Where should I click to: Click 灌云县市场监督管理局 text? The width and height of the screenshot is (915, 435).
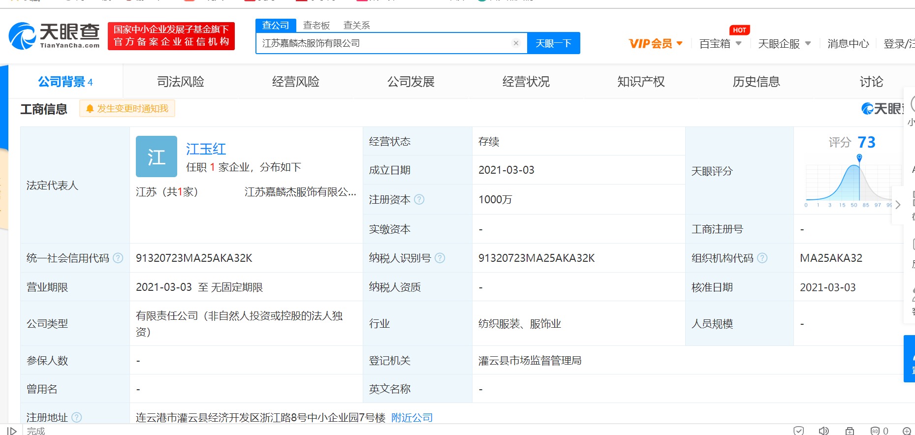click(x=530, y=360)
